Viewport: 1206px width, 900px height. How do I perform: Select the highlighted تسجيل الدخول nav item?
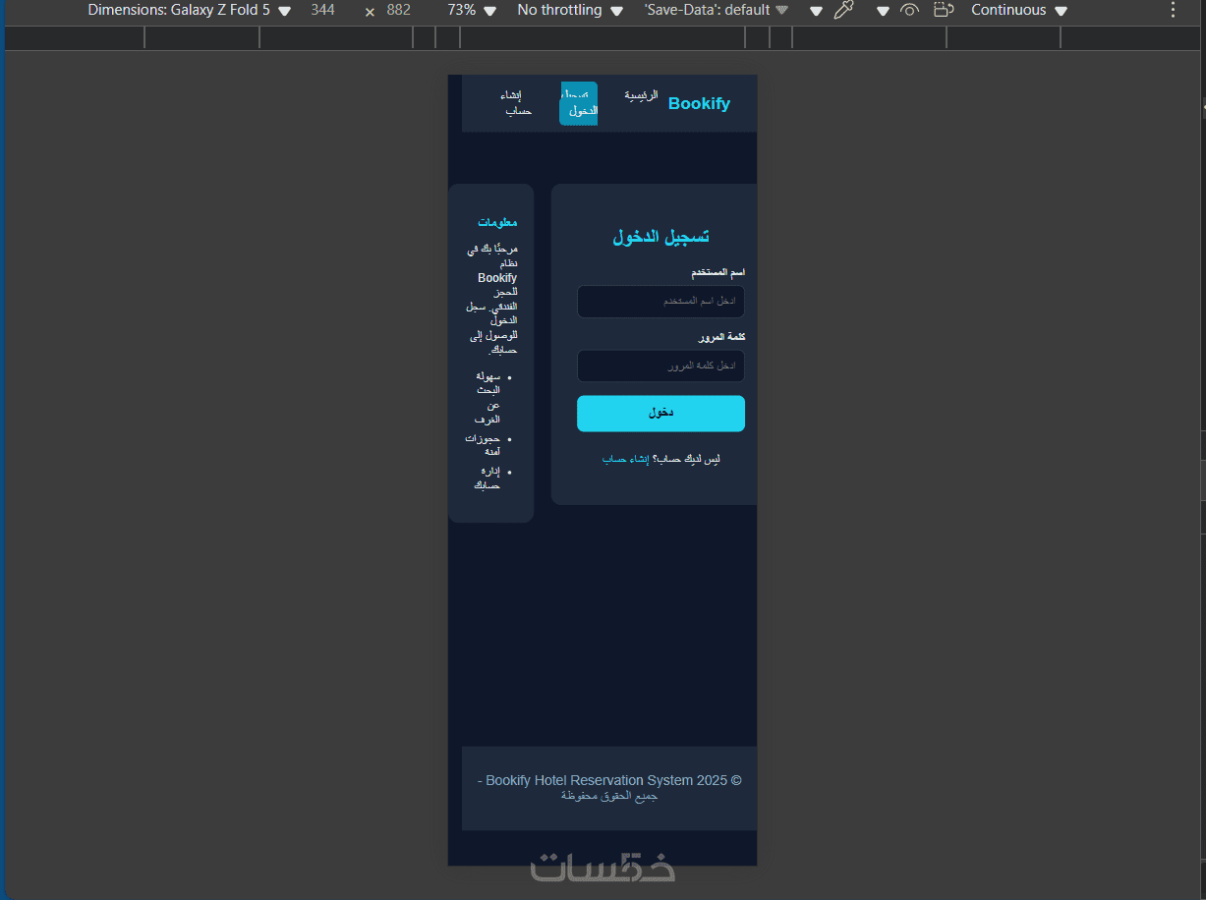[x=579, y=103]
